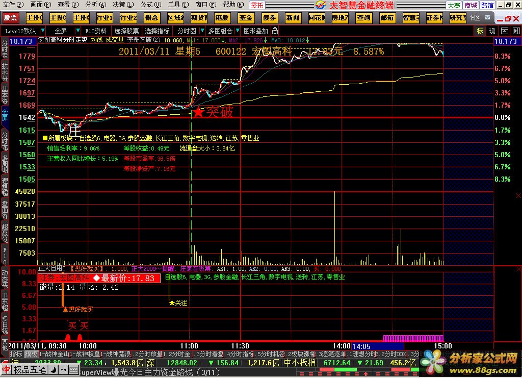Click the lock icon after 图形叠加
Screen dimensions: 522x378
[x=275, y=31]
